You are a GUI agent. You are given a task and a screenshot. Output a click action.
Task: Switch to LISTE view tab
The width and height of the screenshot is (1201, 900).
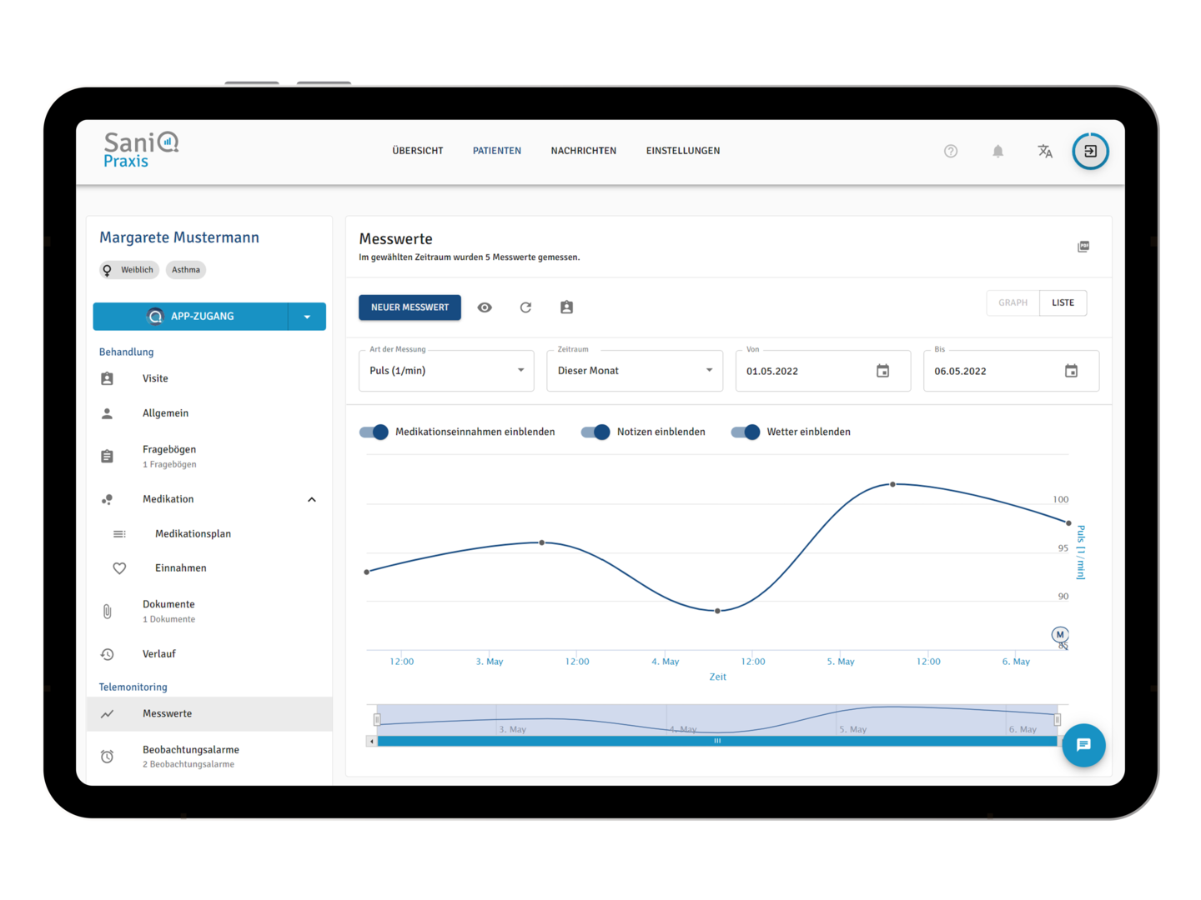[x=1063, y=302]
